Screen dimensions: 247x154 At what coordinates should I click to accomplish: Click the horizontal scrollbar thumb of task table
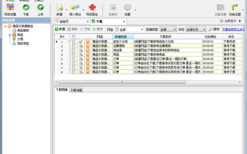coord(122,82)
